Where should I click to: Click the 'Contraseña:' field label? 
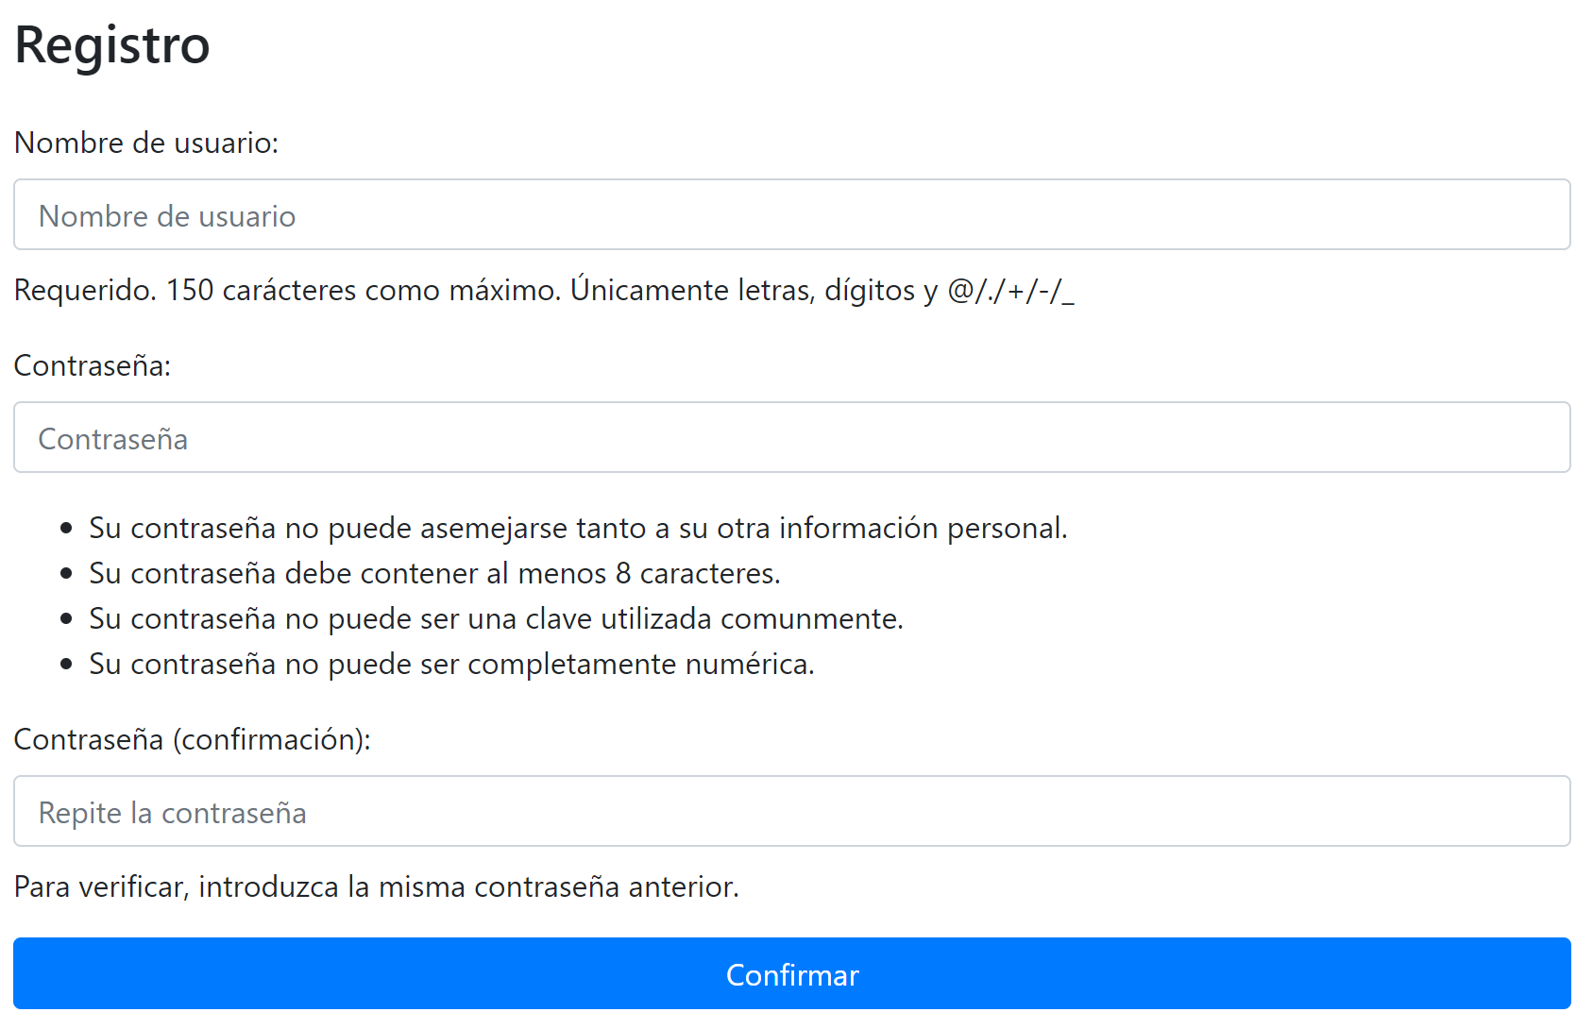click(x=93, y=365)
